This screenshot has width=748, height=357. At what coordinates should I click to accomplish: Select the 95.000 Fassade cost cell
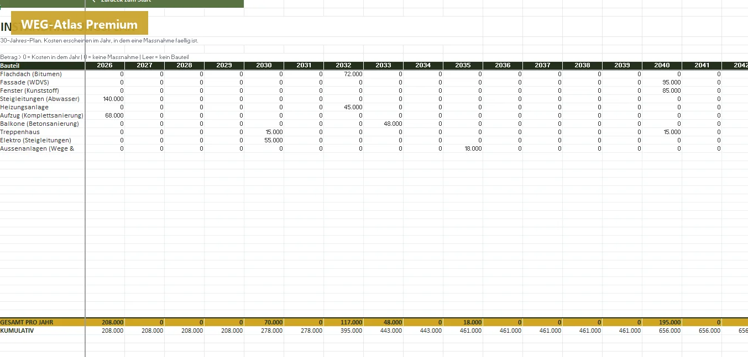coord(662,82)
